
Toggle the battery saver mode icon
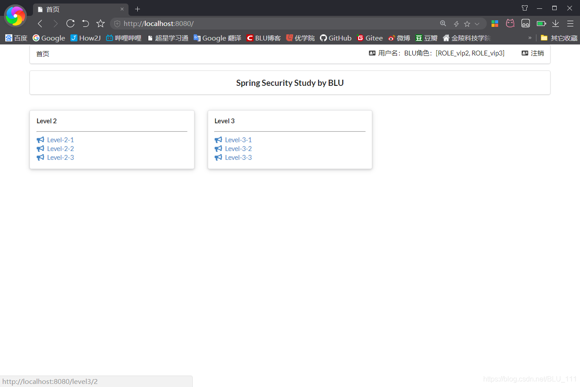coord(541,23)
